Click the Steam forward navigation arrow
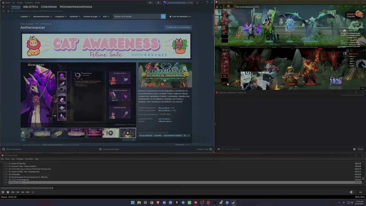The image size is (366, 206). (8, 7)
